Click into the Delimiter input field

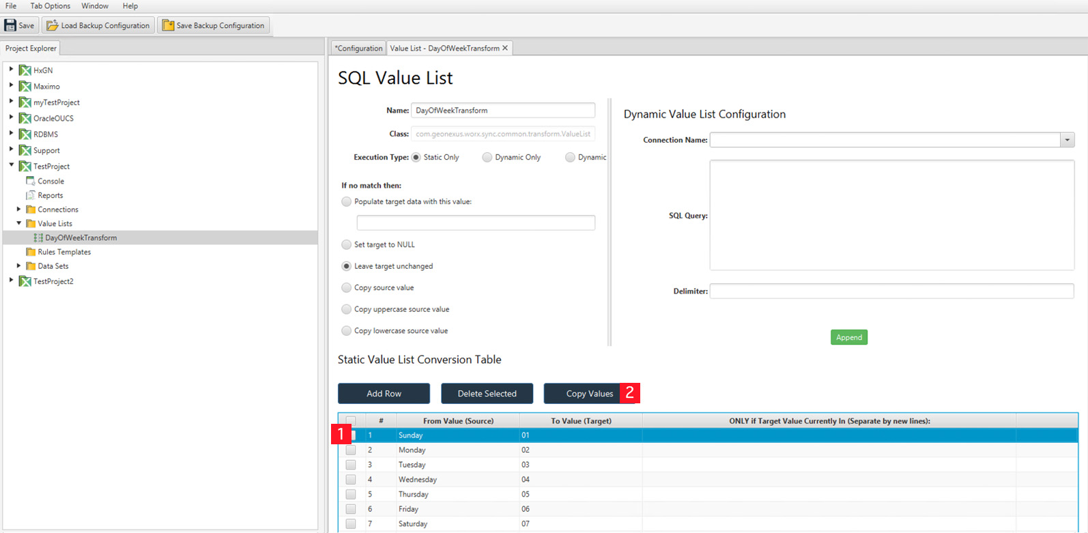[891, 291]
